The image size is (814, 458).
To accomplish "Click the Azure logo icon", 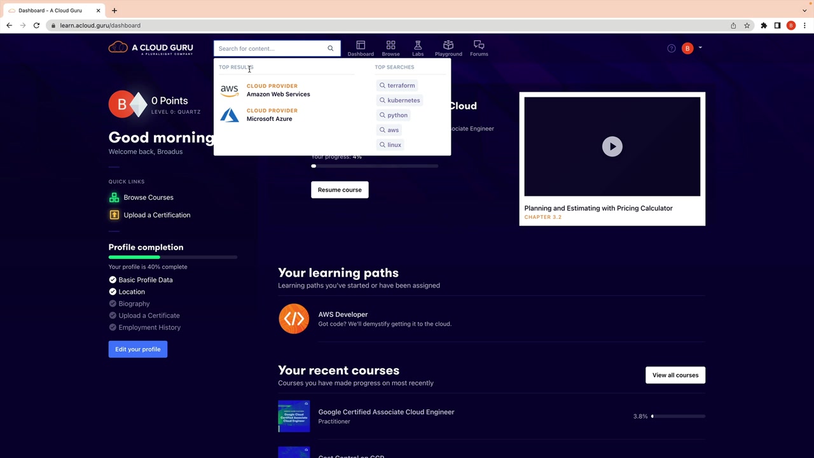I will pos(230,115).
